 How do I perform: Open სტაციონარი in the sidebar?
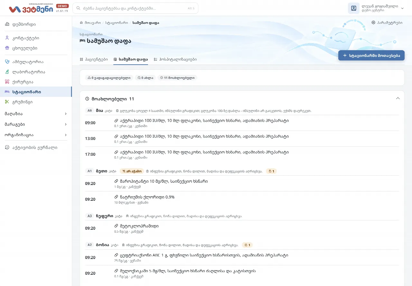coord(36,92)
